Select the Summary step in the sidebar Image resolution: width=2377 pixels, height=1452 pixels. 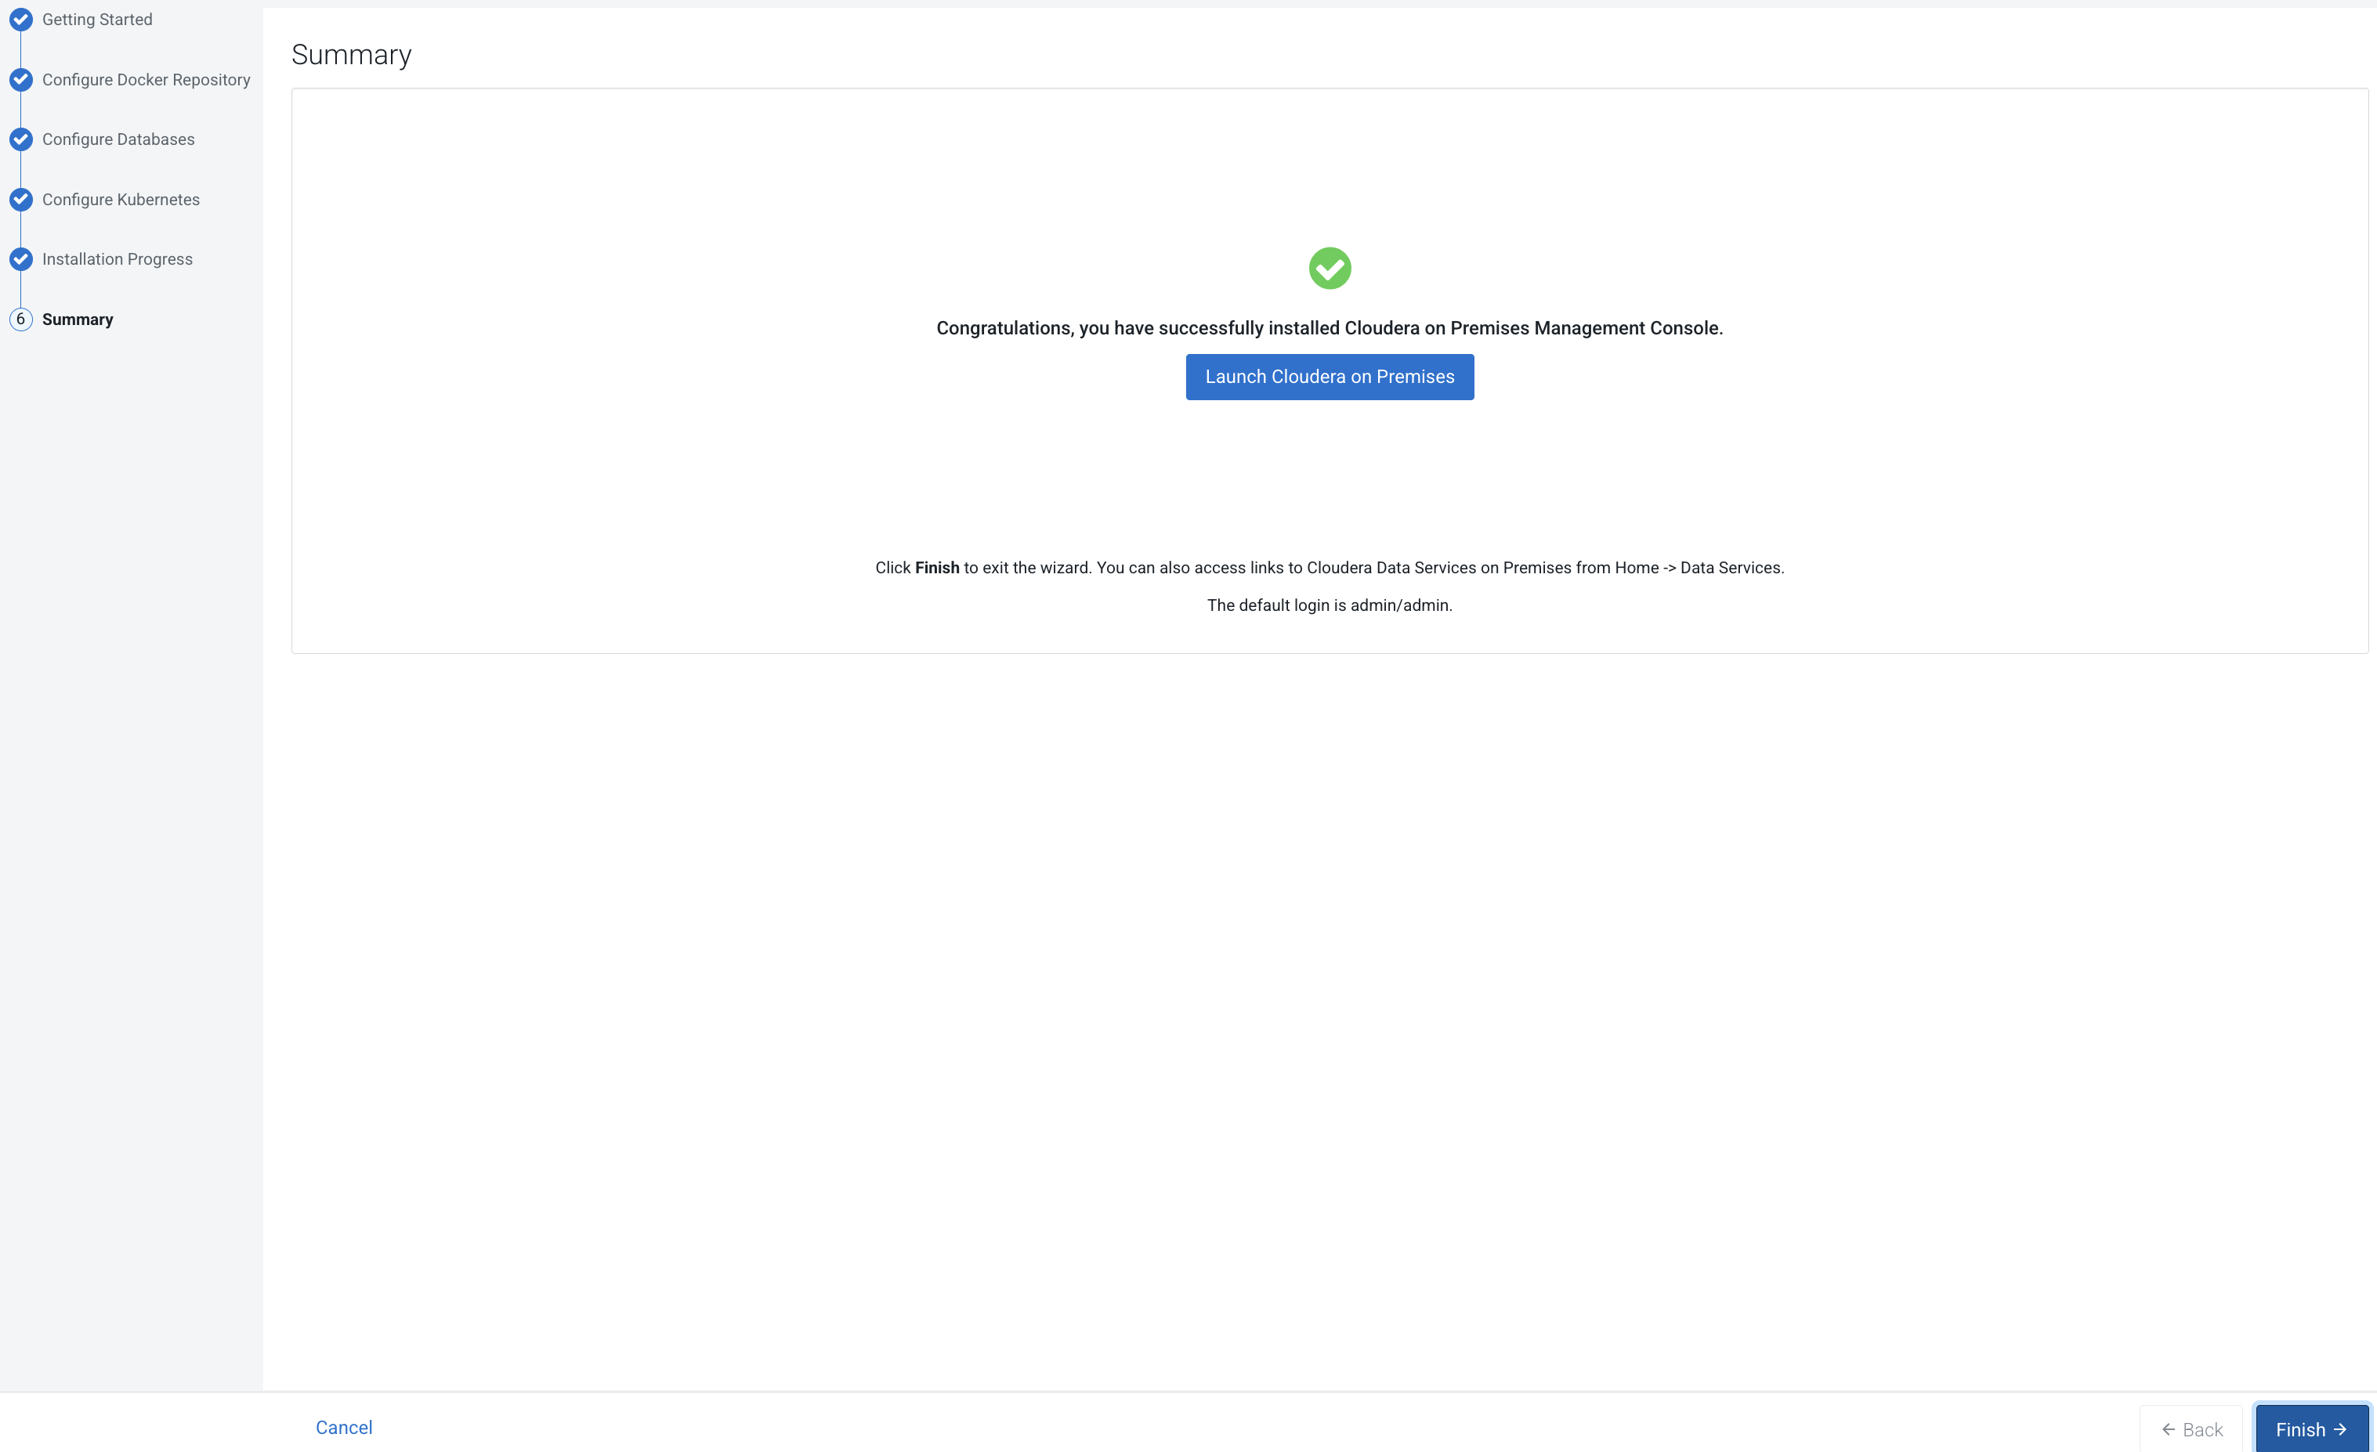[x=78, y=319]
